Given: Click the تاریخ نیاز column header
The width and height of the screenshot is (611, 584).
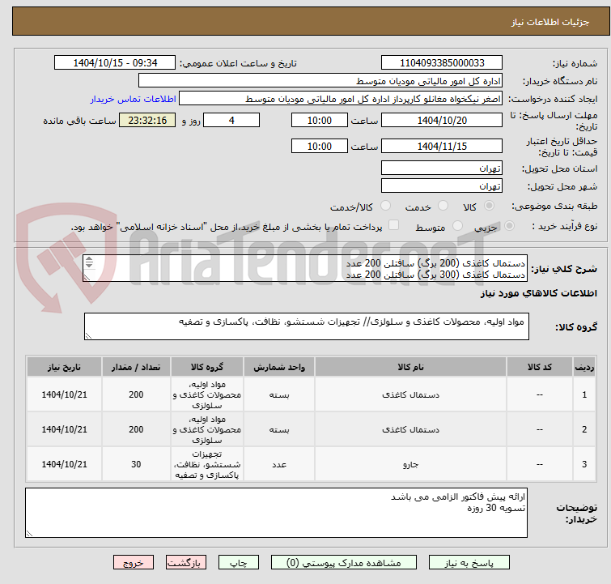Looking at the screenshot, I should coord(64,367).
